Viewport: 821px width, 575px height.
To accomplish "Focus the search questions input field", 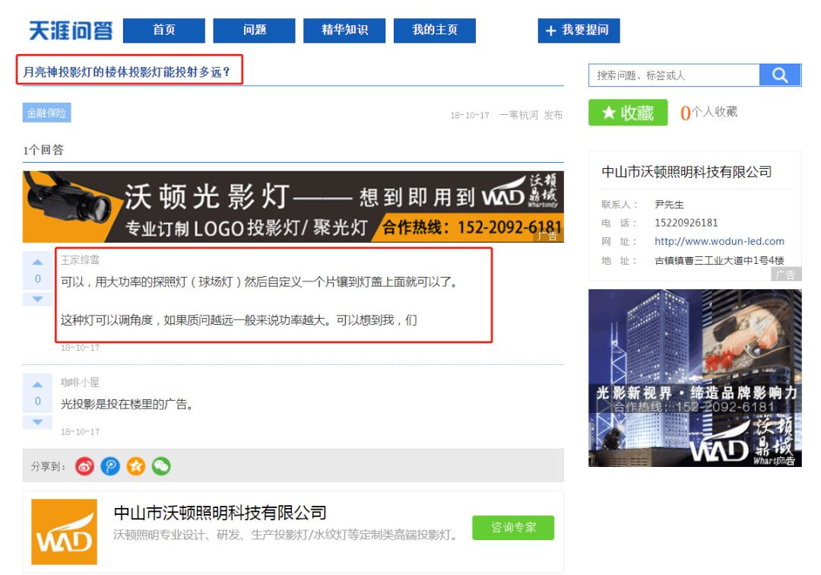I will [674, 75].
